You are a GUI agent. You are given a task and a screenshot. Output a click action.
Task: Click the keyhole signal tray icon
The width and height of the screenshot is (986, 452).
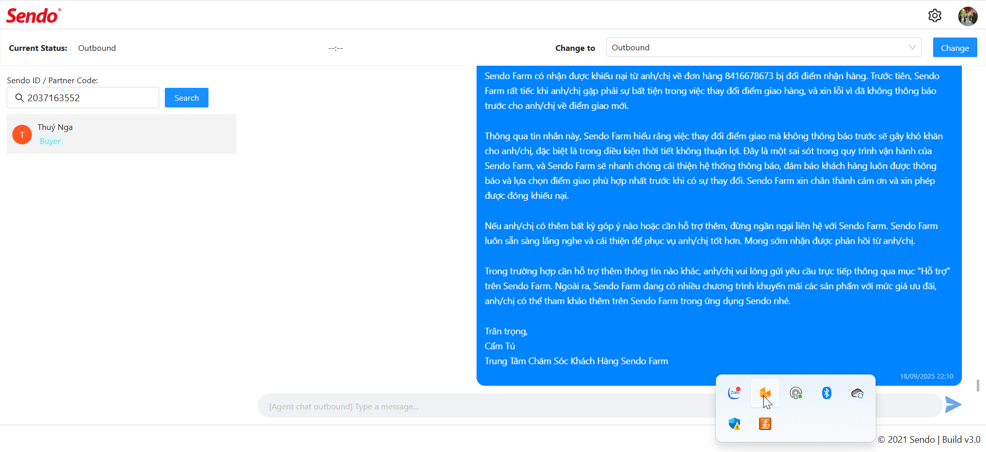[796, 393]
